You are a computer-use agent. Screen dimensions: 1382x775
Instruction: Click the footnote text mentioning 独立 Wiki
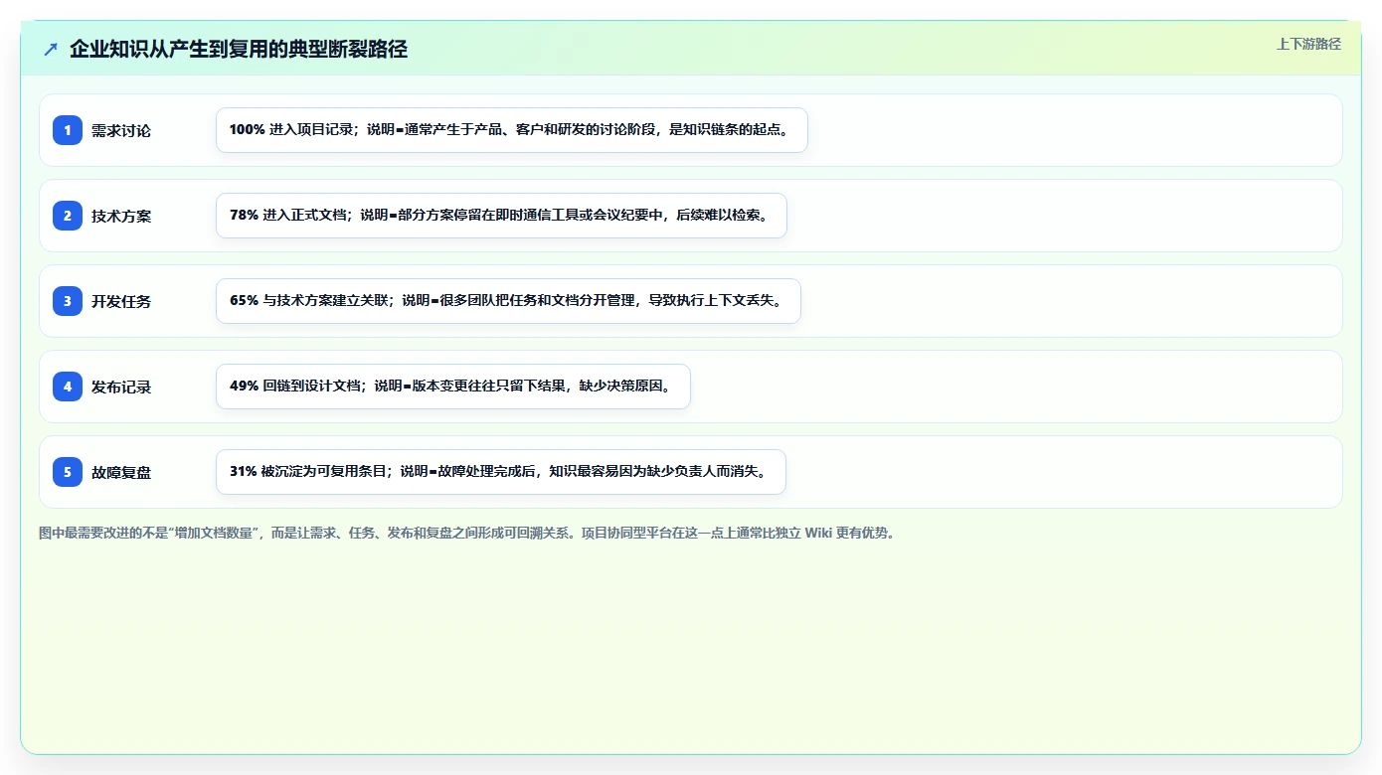click(x=467, y=533)
